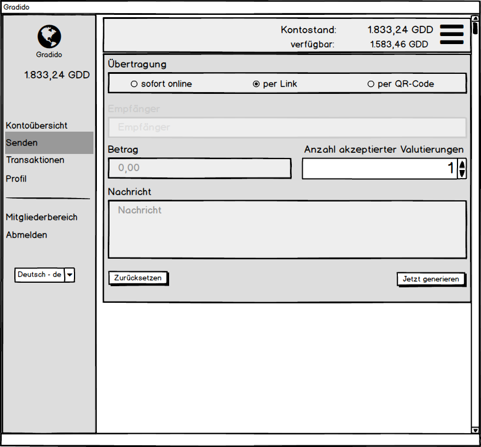This screenshot has width=481, height=447.
Task: Open the Transaktionen section
Action: point(36,160)
